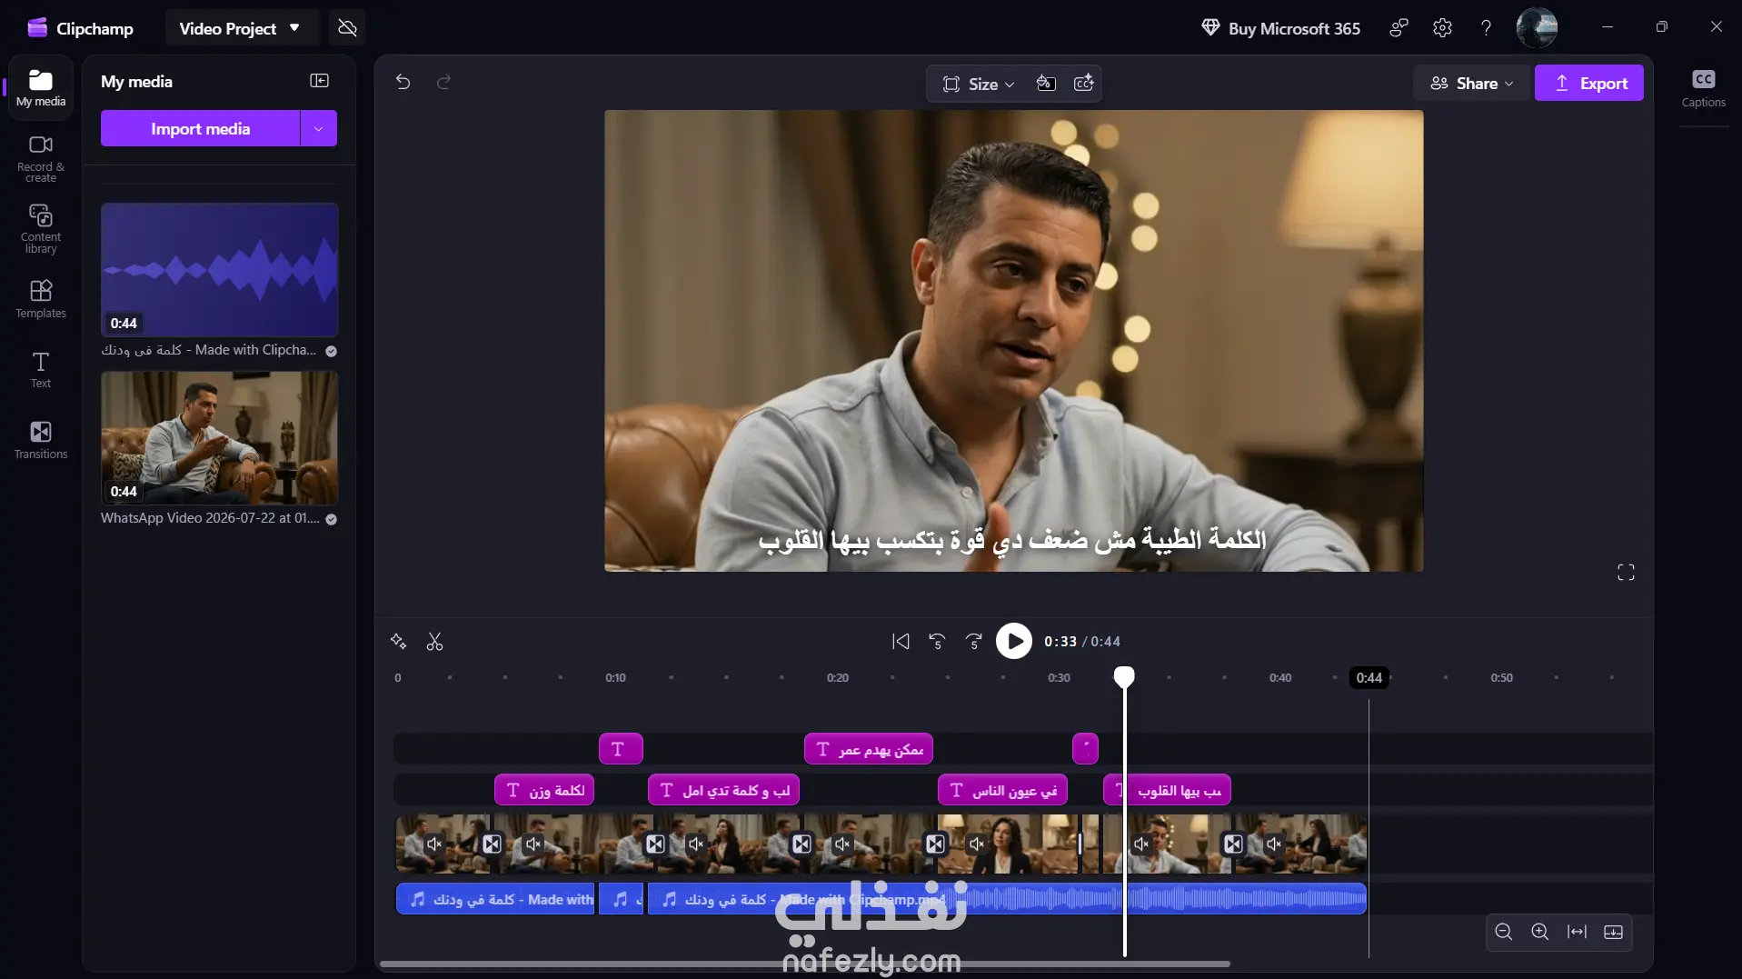This screenshot has width=1742, height=979.
Task: Unmute the clip right after the playhead
Action: (1141, 844)
